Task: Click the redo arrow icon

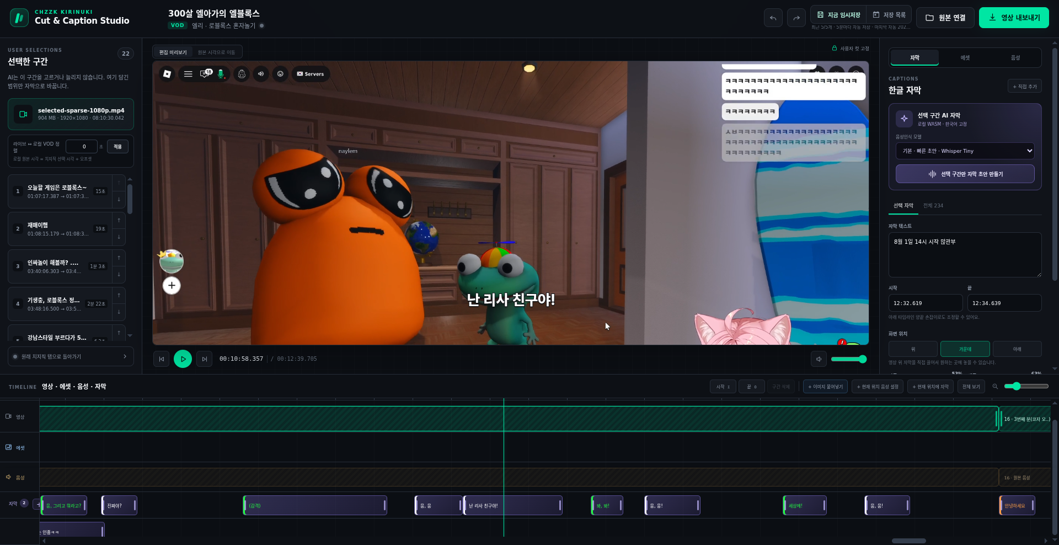Action: [x=796, y=18]
